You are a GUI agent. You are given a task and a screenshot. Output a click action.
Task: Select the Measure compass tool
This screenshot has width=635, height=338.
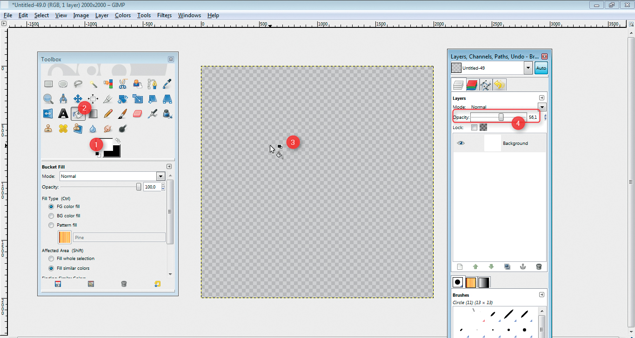click(63, 99)
